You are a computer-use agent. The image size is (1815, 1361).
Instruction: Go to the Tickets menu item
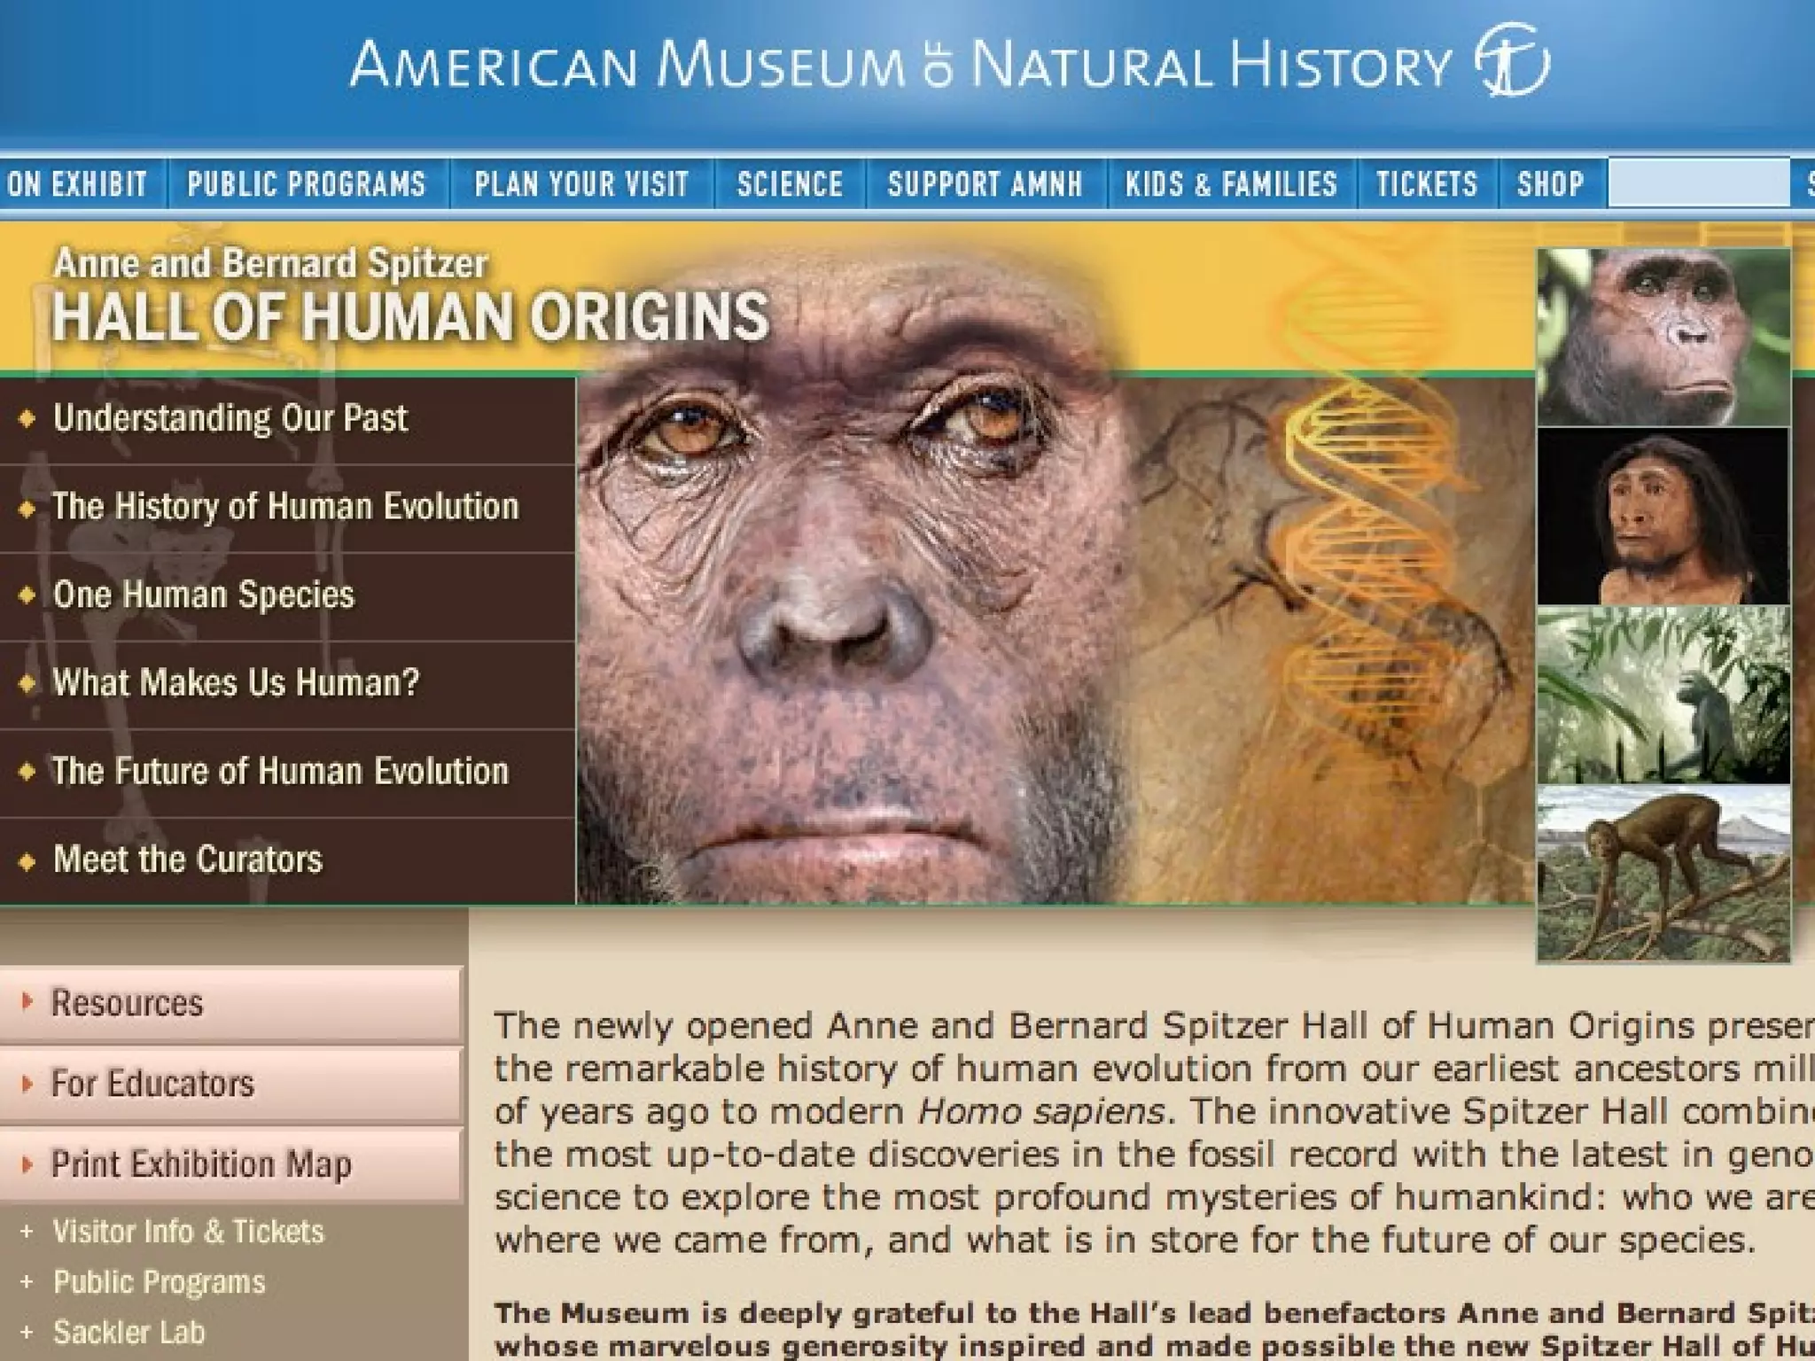tap(1427, 183)
